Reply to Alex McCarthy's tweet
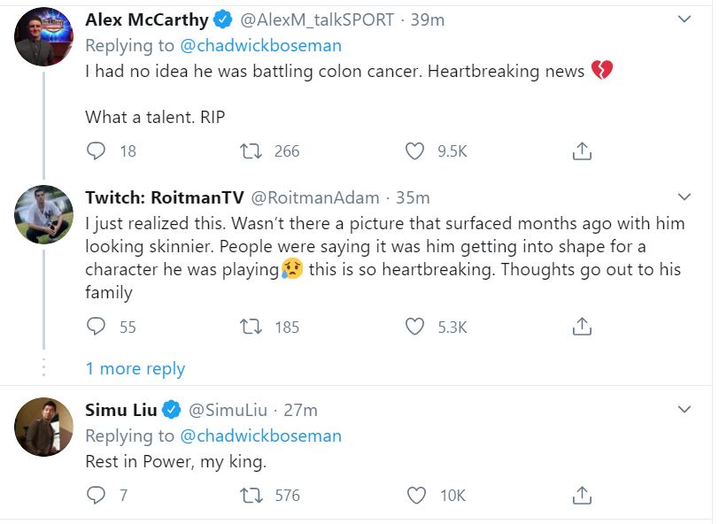 coord(97,151)
